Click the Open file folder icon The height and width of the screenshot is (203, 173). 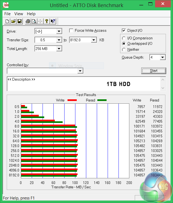[x=13, y=21]
